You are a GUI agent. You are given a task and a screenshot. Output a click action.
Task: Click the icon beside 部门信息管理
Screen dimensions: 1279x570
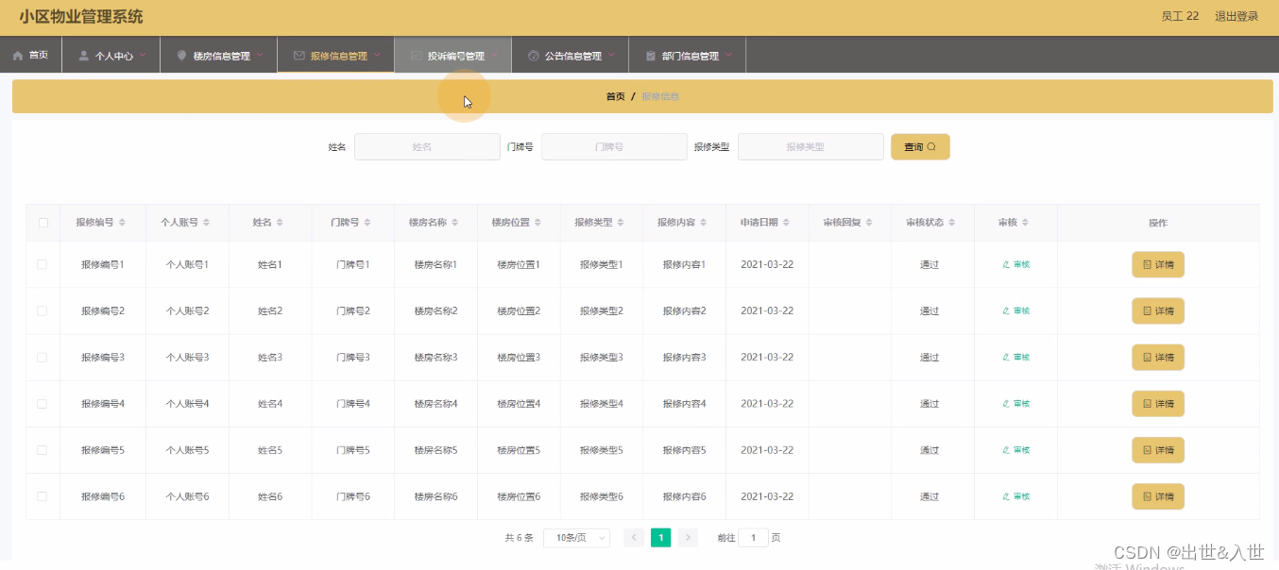point(651,56)
